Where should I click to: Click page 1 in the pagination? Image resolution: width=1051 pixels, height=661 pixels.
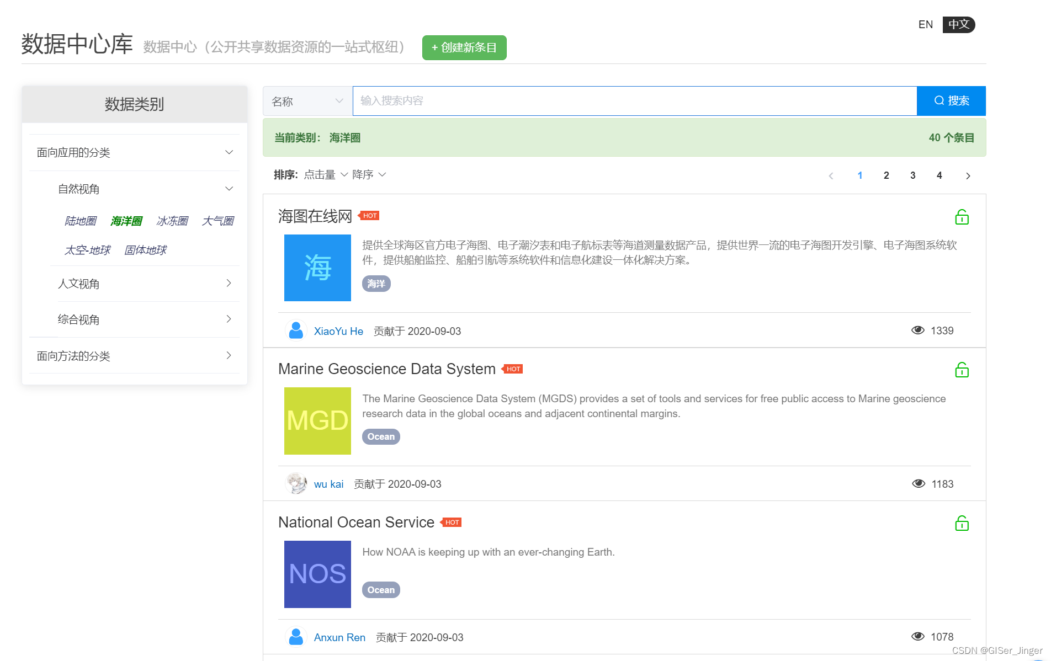pos(860,175)
